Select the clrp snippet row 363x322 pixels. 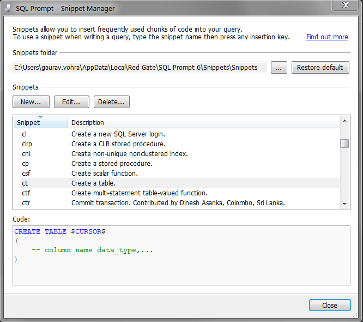pyautogui.click(x=180, y=144)
